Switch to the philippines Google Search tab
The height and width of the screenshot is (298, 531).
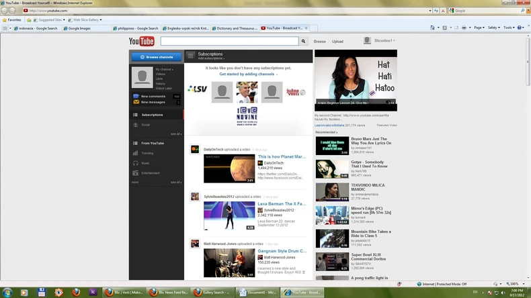click(x=136, y=28)
